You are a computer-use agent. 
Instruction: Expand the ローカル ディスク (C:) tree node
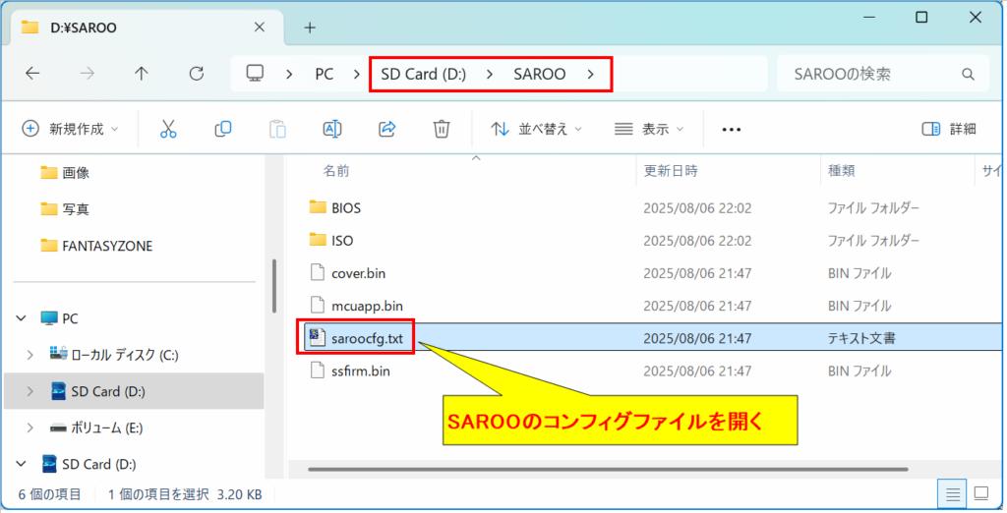tap(30, 355)
